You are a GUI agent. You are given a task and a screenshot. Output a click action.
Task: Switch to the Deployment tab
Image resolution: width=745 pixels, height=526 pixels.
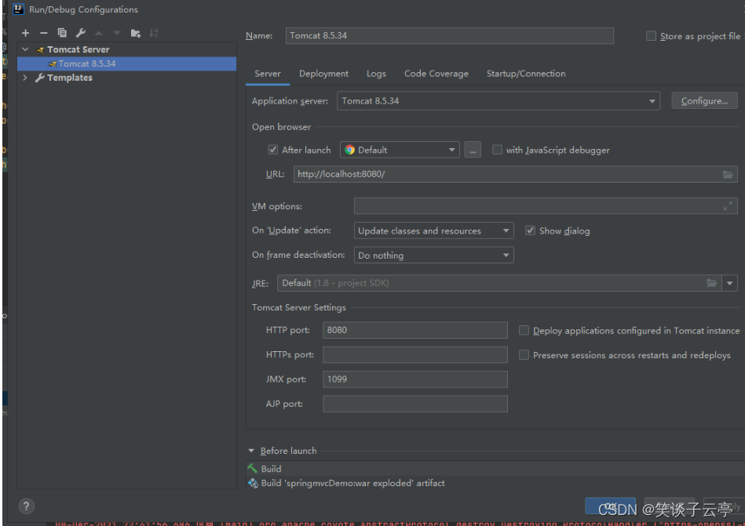click(x=323, y=74)
